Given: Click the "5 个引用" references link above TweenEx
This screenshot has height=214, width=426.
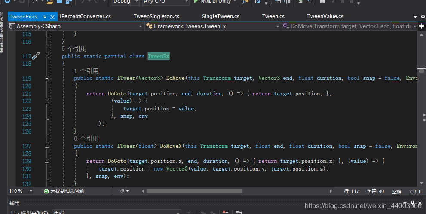Looking at the screenshot, I should point(74,49).
